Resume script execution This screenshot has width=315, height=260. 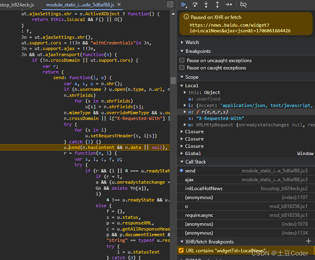[x=184, y=4]
